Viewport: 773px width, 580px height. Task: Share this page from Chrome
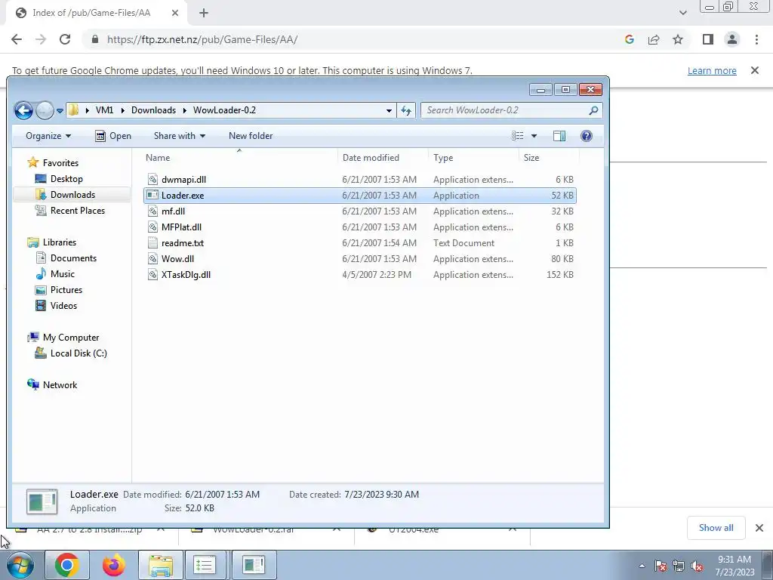point(654,39)
